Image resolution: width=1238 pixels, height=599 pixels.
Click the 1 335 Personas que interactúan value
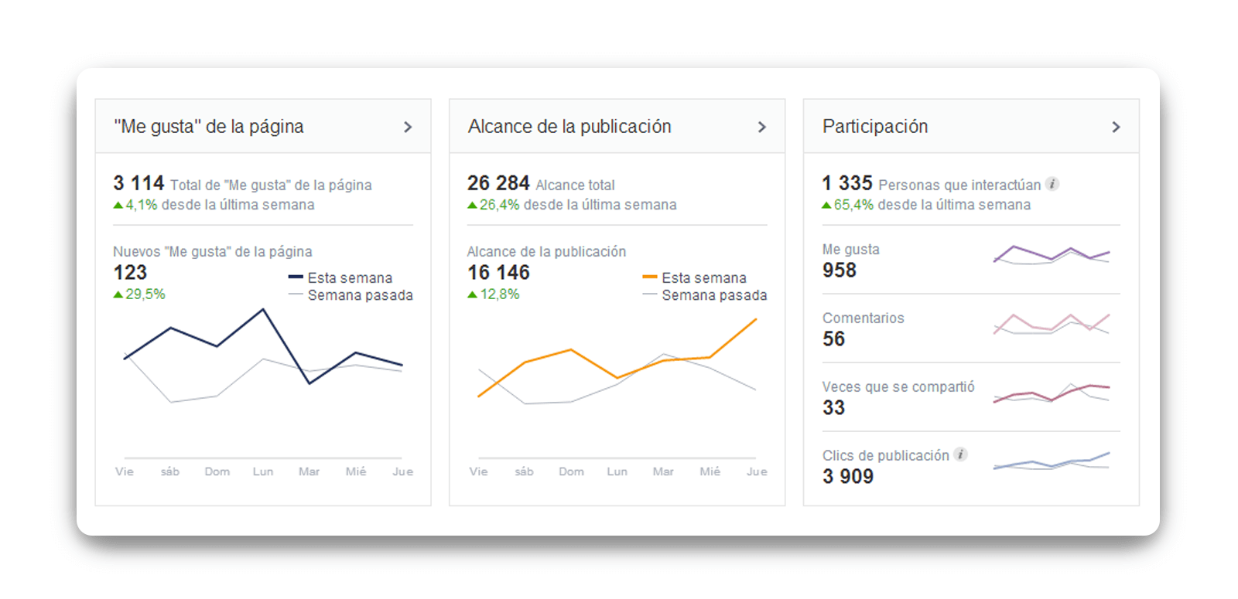point(847,183)
